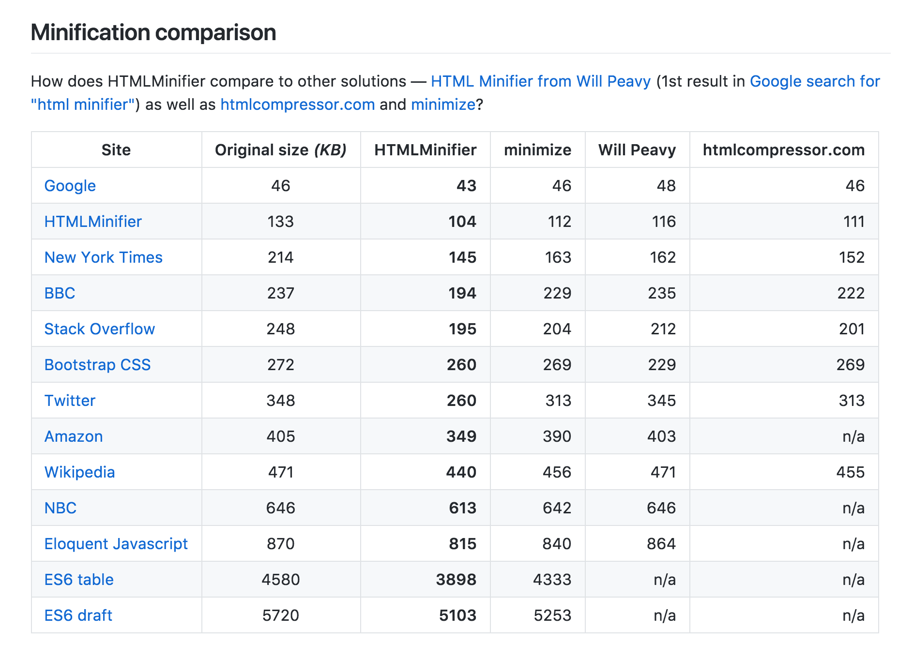Click the Site column header
Screen dimensions: 914x659
(116, 150)
